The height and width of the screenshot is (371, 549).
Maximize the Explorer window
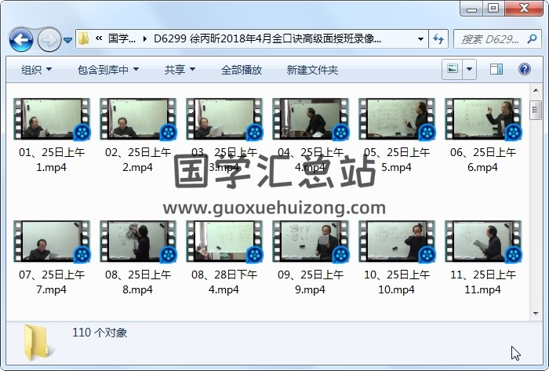[493, 9]
